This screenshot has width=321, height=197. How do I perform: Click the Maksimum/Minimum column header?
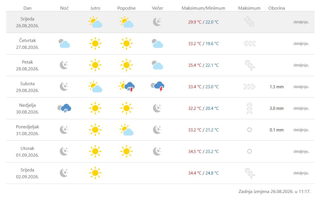coord(203,8)
